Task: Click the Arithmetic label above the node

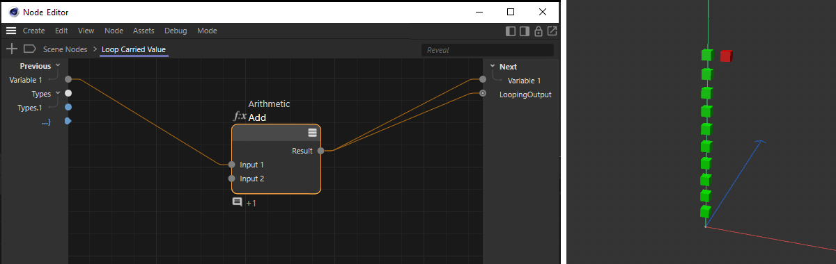Action: [269, 104]
